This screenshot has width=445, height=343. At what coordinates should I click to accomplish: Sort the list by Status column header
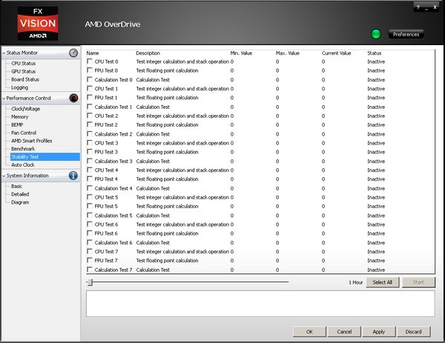tap(375, 53)
